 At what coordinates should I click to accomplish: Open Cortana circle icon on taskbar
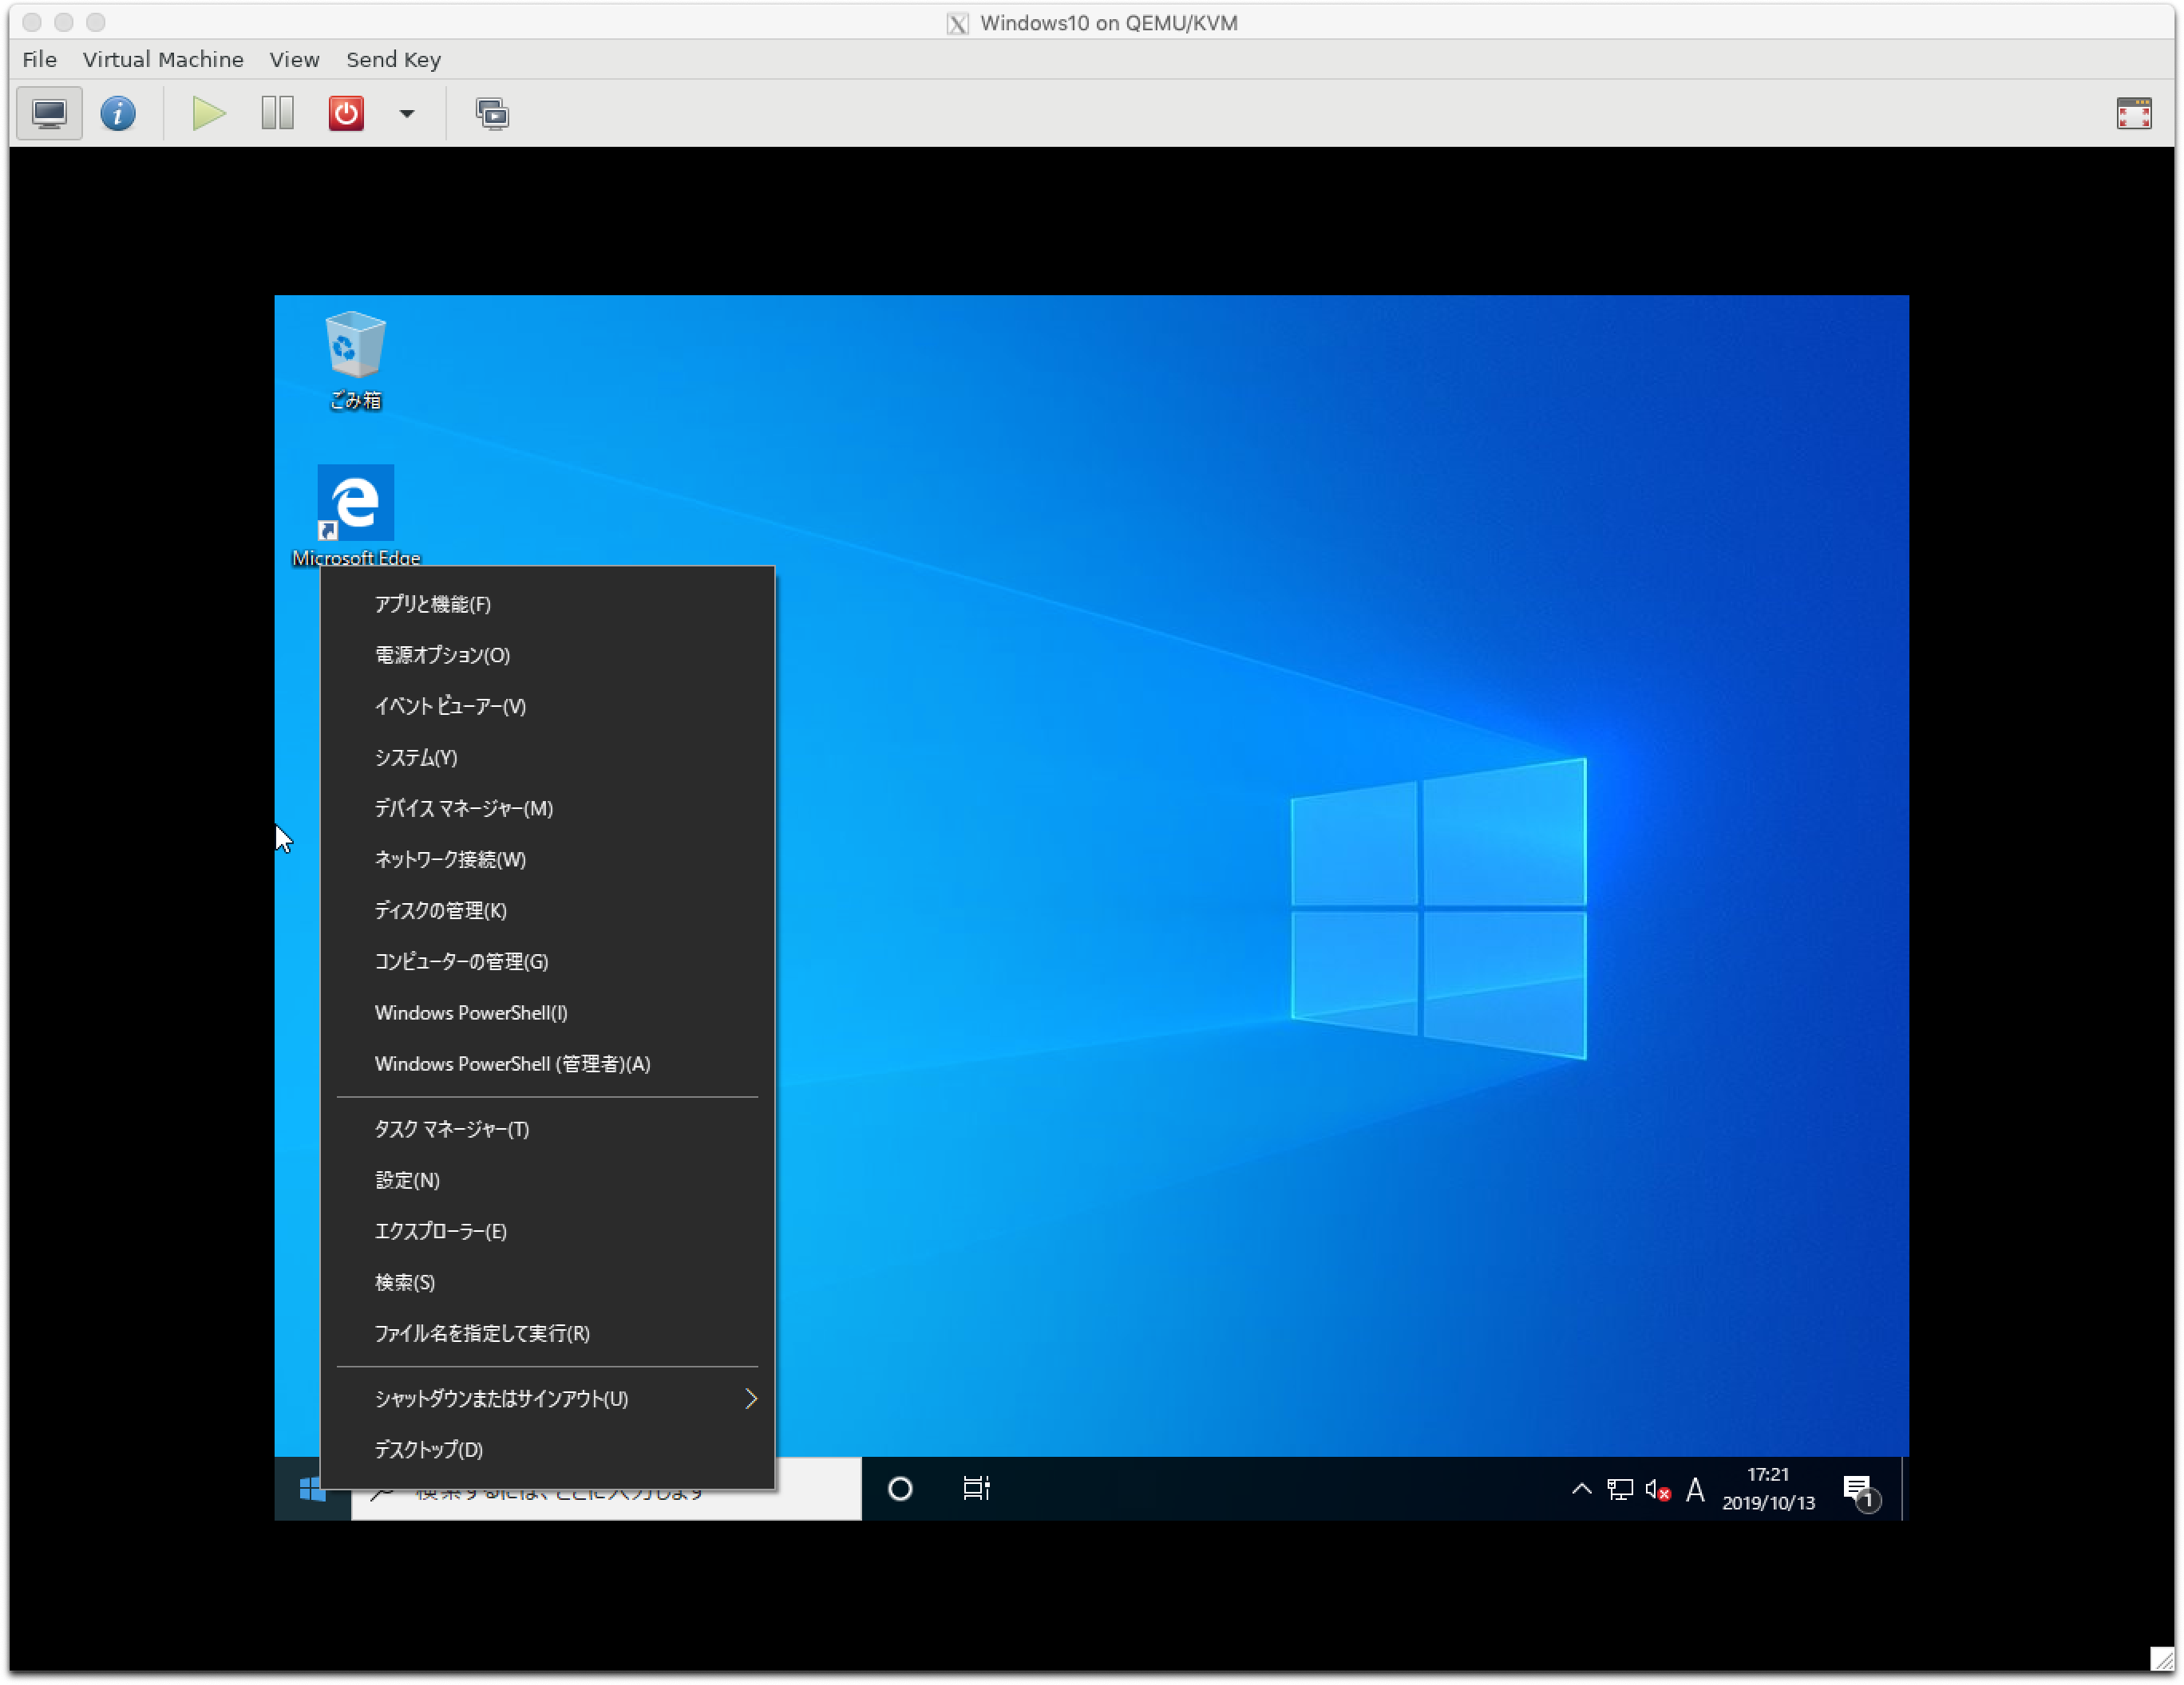click(x=900, y=1489)
